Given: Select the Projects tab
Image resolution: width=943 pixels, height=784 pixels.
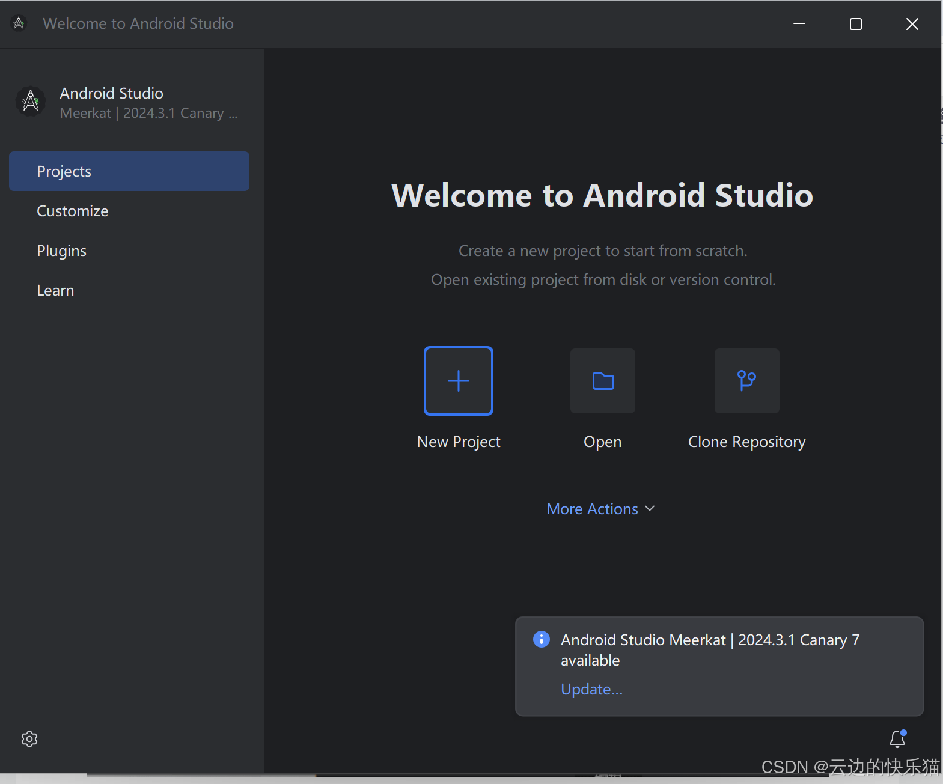Looking at the screenshot, I should click(129, 171).
